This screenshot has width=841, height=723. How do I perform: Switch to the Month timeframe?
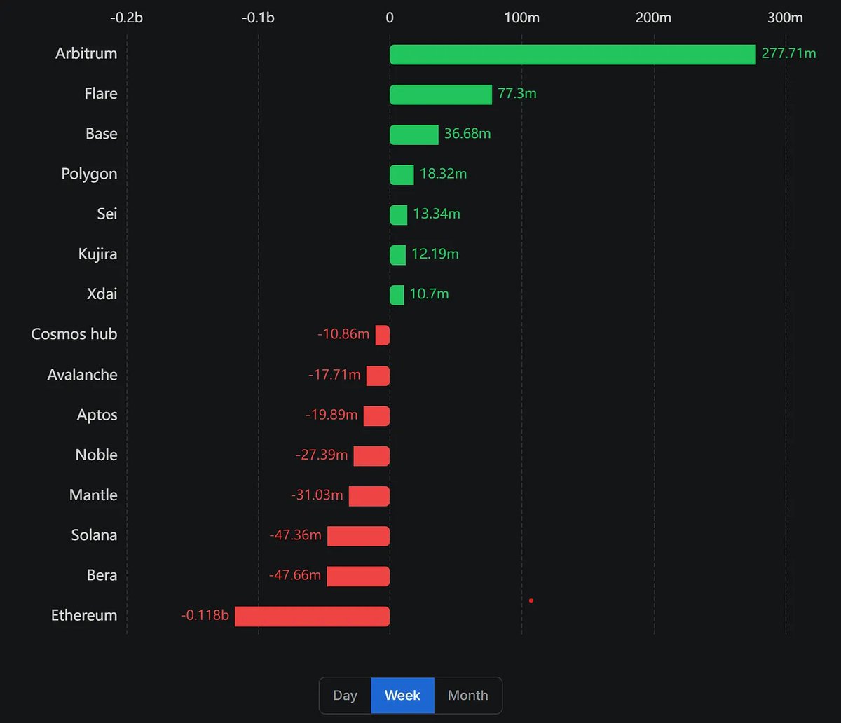click(467, 696)
